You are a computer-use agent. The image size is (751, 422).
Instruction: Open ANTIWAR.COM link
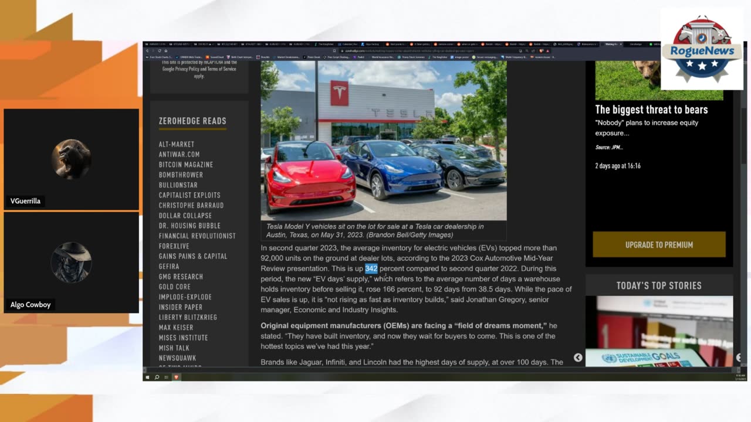click(179, 154)
